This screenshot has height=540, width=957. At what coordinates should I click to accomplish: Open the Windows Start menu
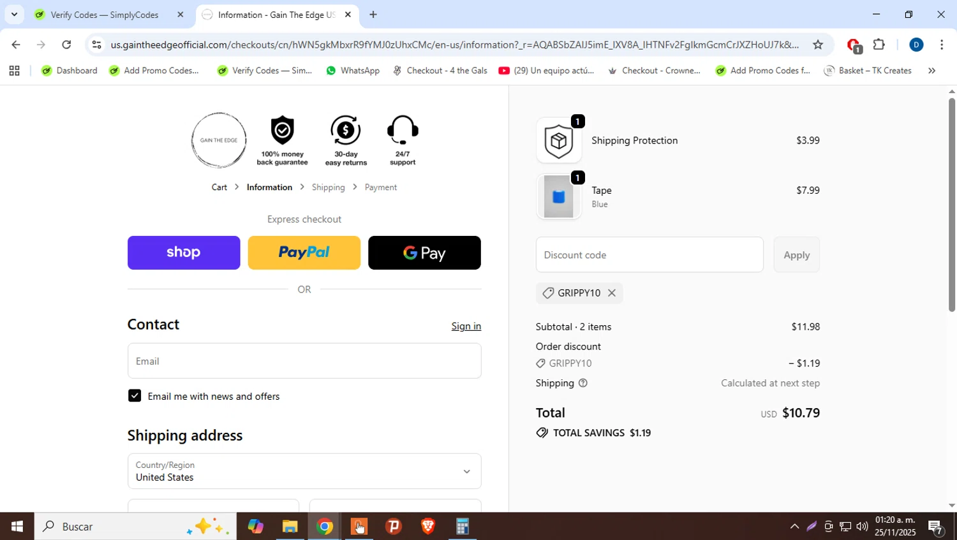click(17, 527)
